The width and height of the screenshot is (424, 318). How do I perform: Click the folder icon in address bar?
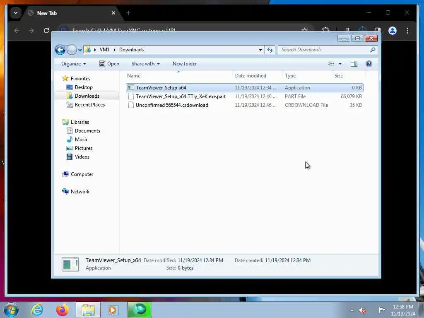88,50
